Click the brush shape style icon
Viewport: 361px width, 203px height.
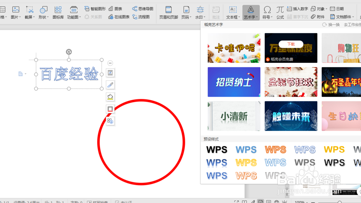pyautogui.click(x=110, y=85)
